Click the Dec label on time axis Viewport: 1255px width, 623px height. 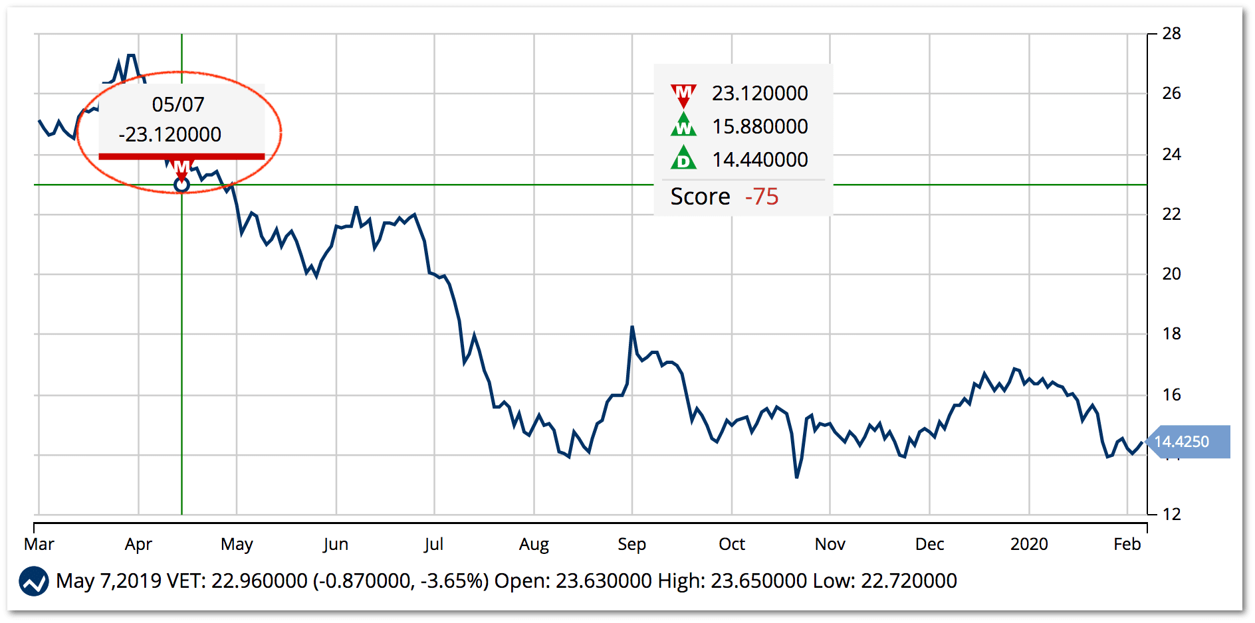(929, 544)
